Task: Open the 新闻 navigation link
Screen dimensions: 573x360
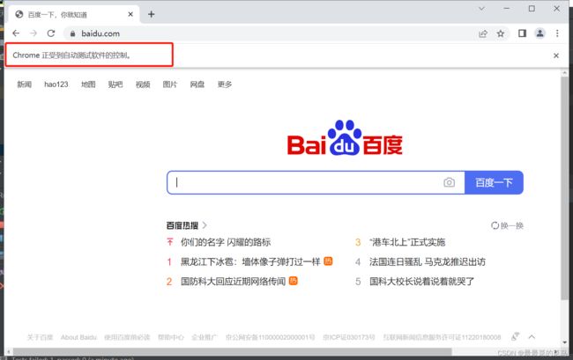Action: (24, 84)
